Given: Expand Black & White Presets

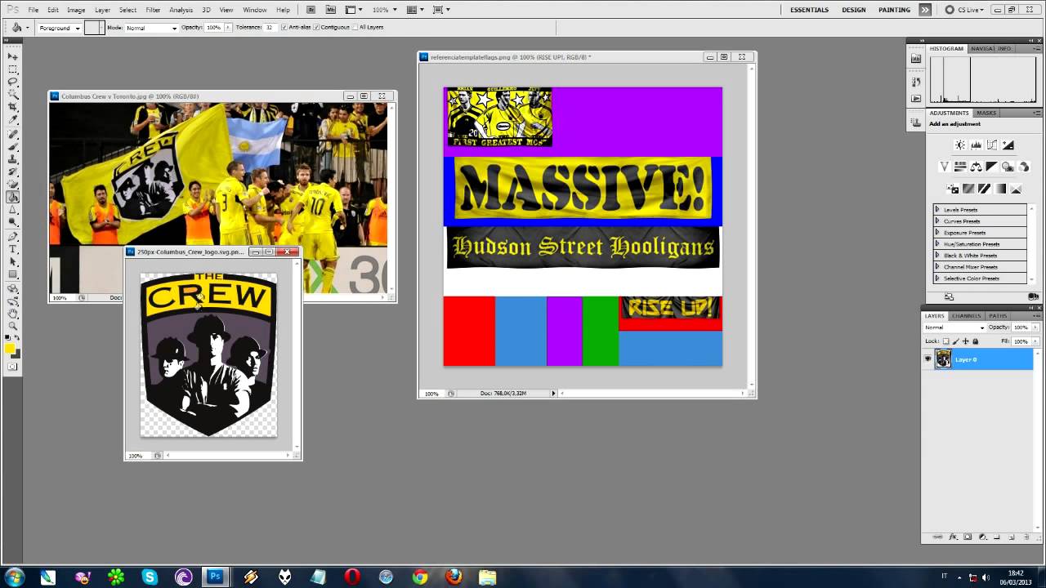Looking at the screenshot, I should click(x=937, y=256).
